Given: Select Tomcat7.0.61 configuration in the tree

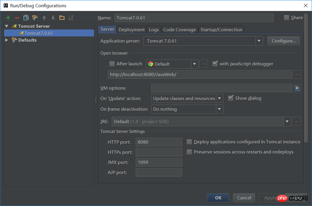Looking at the screenshot, I should (49, 33).
